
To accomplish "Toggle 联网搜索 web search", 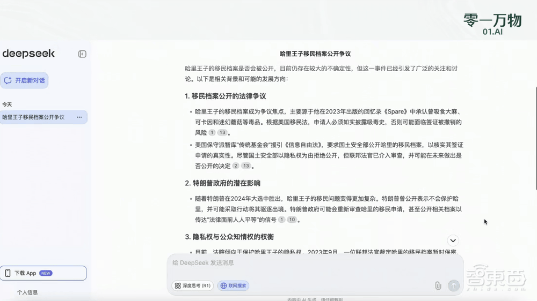I will [x=233, y=285].
